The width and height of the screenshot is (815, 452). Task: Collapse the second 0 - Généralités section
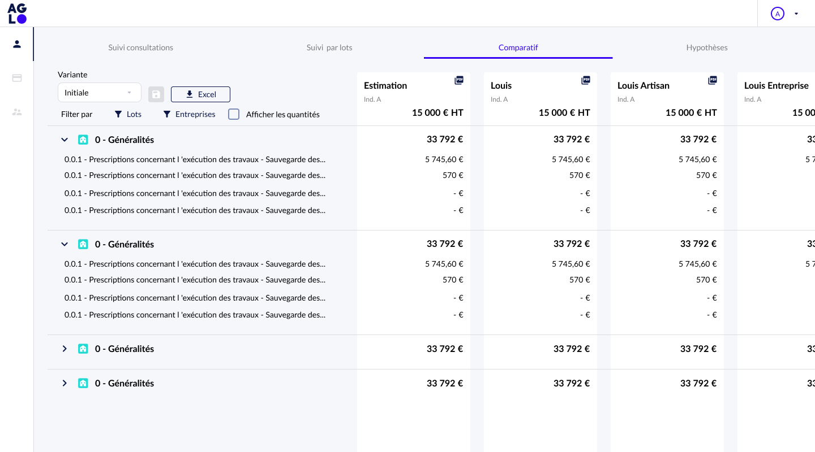65,244
